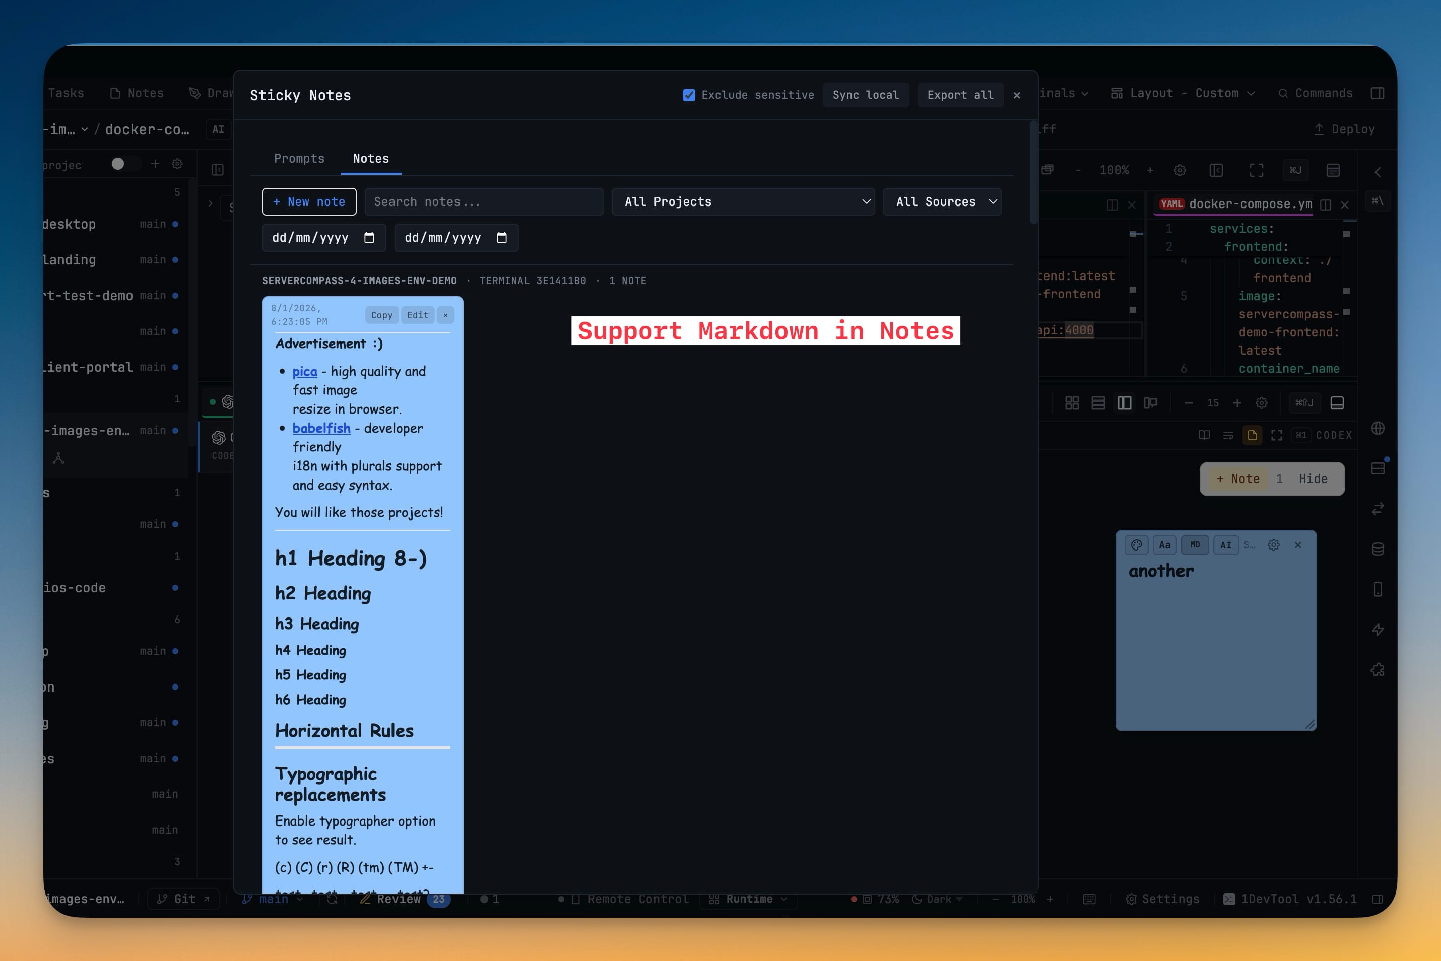The height and width of the screenshot is (961, 1441).
Task: Toggle the Aa font button on the sticky note
Action: click(x=1164, y=545)
